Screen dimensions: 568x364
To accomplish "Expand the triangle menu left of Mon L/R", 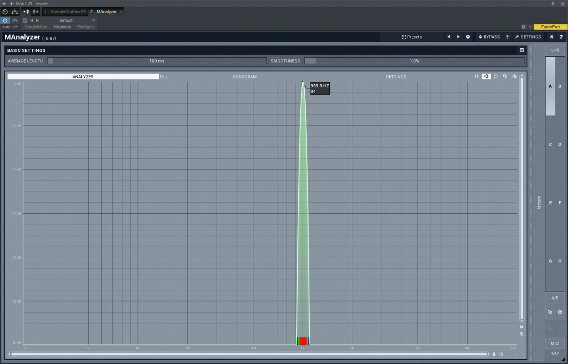I will [x=4, y=4].
